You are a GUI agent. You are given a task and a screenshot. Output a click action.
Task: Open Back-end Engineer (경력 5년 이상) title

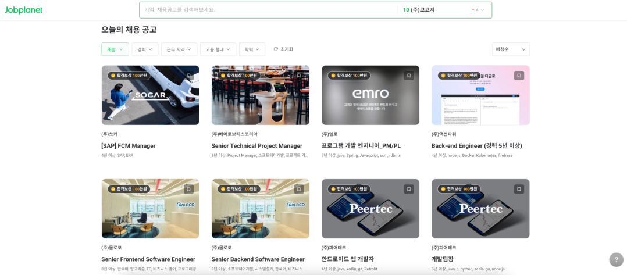[x=477, y=145]
